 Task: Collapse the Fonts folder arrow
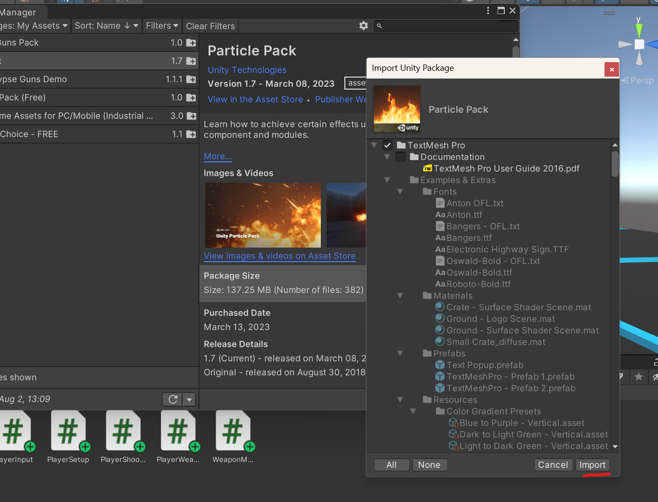coord(400,191)
